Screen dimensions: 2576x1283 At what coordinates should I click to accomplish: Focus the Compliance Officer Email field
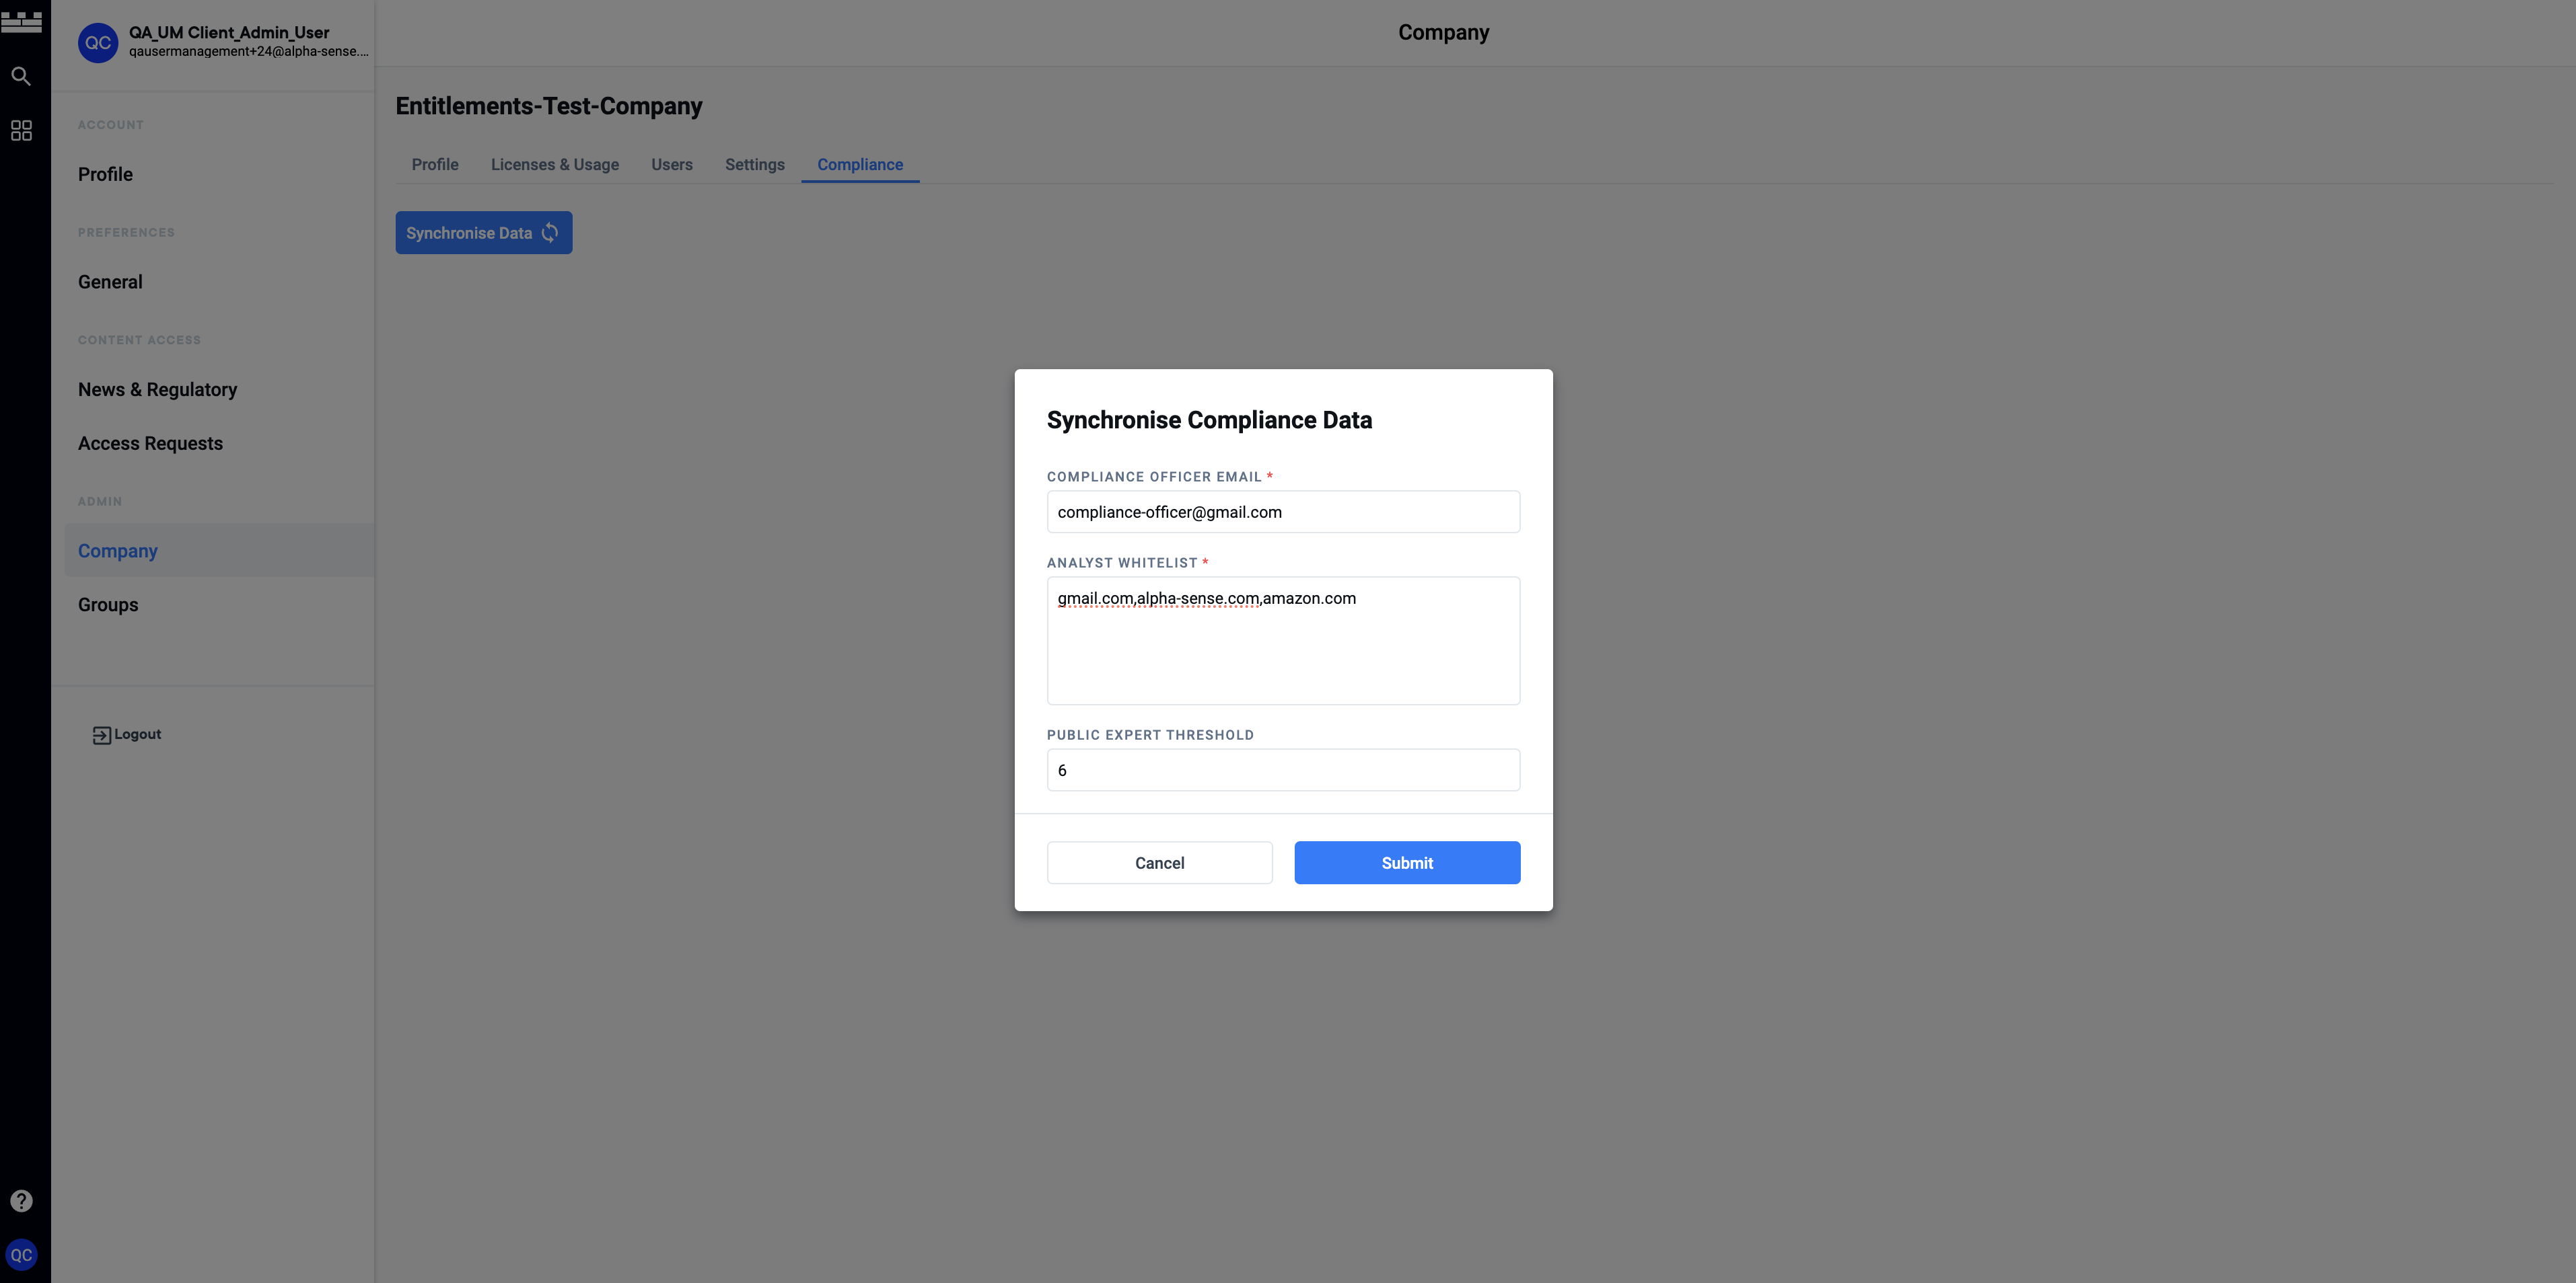tap(1284, 512)
